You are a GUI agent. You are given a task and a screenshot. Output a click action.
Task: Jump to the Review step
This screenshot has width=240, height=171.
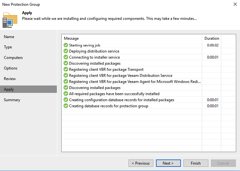pos(10,79)
